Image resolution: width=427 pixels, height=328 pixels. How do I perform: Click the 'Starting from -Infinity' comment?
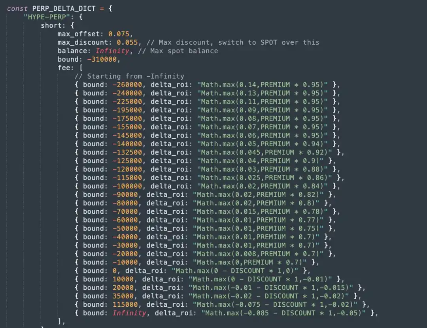point(129,76)
